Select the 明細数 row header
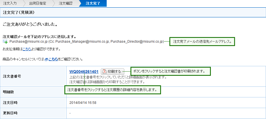The height and width of the screenshot is (119, 266). (8, 92)
